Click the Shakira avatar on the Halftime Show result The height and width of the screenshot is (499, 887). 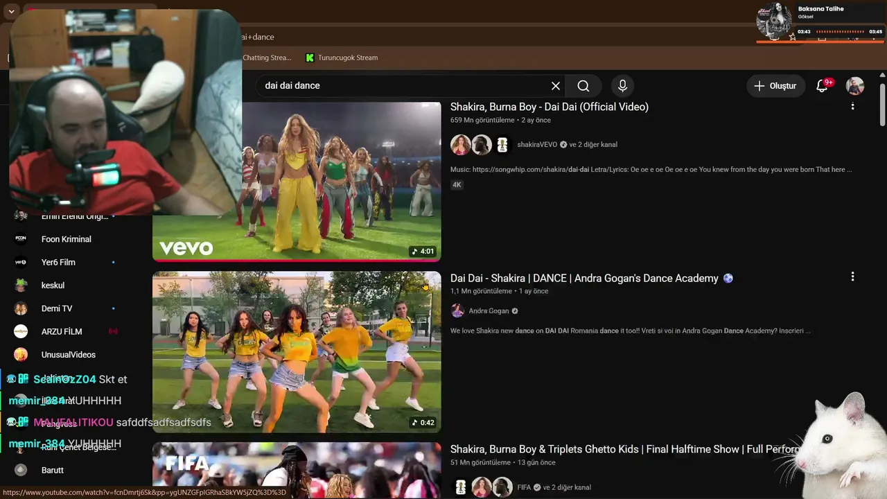click(482, 488)
